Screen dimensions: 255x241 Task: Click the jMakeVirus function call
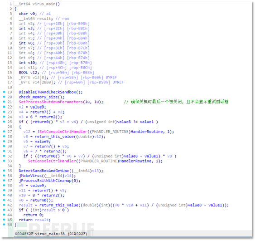coord(30,176)
